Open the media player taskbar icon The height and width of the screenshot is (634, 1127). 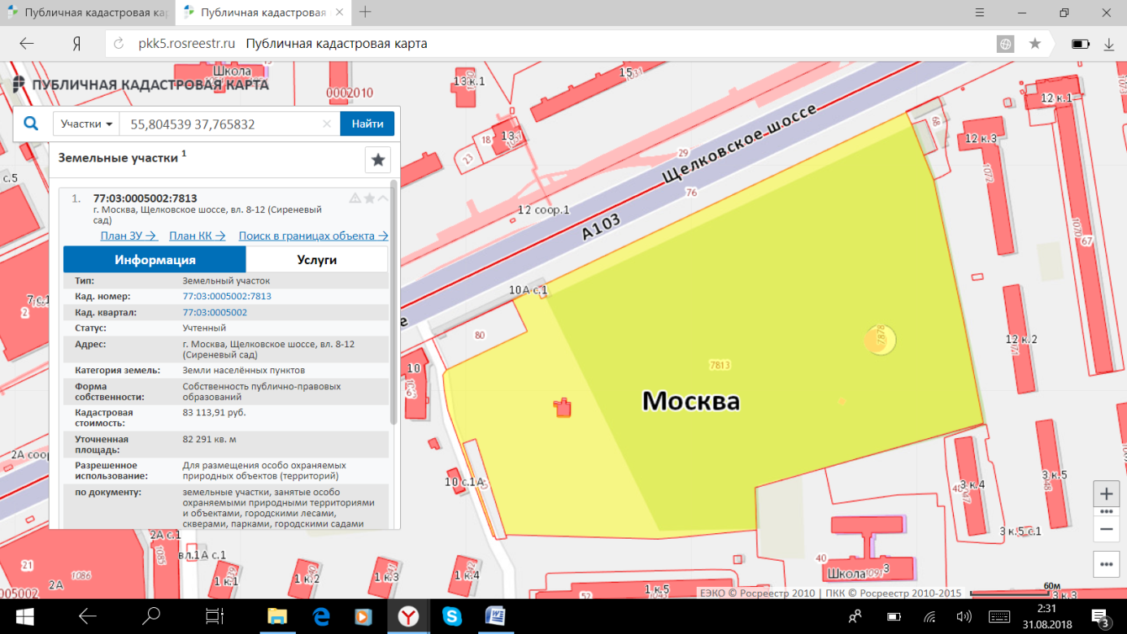(363, 617)
